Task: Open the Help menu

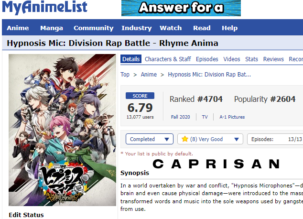Action: tap(229, 28)
